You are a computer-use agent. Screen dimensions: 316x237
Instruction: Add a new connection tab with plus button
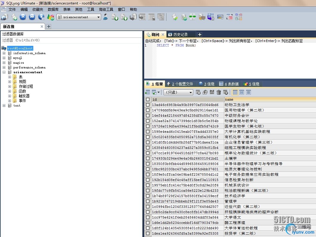coord(49,26)
